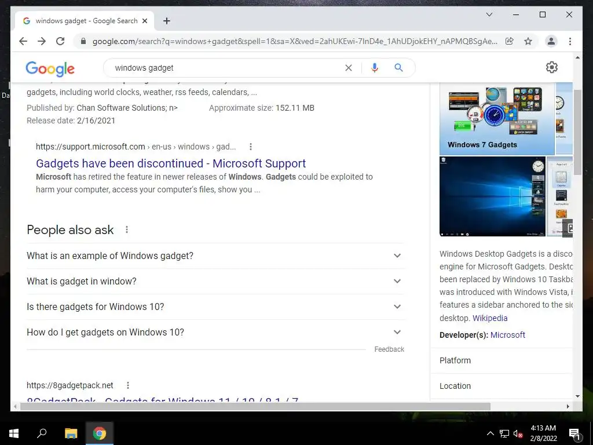Viewport: 593px width, 445px height.
Task: Click the Chrome address bar URL
Action: (x=295, y=41)
